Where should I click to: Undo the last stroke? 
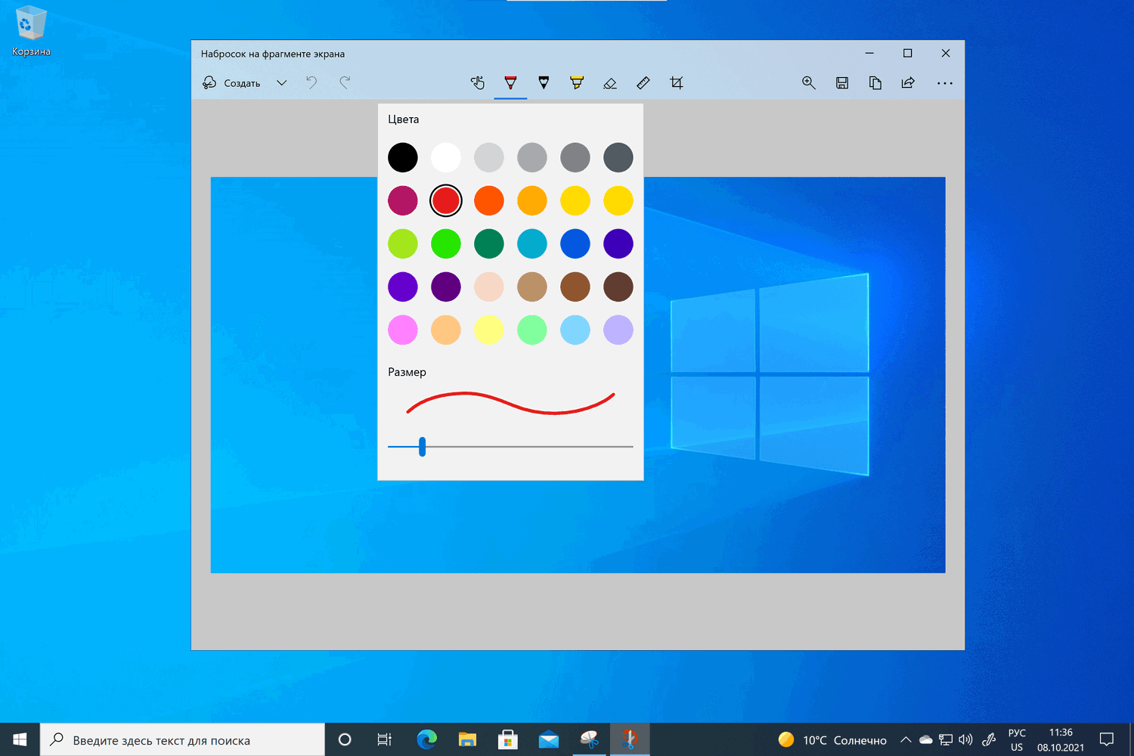(311, 83)
